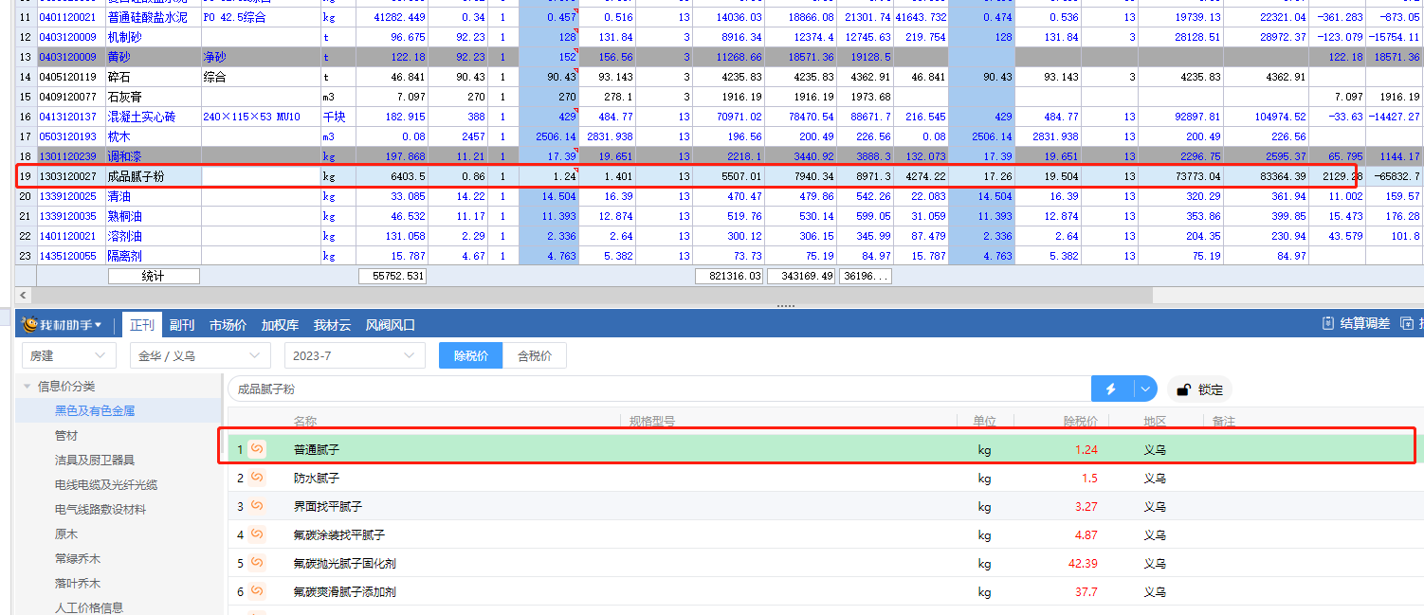The height and width of the screenshot is (615, 1424).
Task: Click the unlocked padlock icon
Action: [x=1183, y=389]
